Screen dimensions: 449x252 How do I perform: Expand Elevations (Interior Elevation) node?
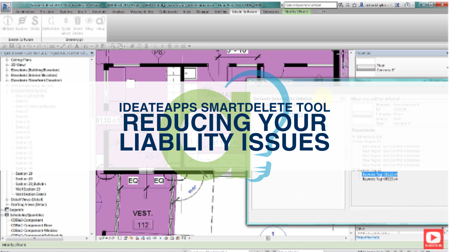pyautogui.click(x=7, y=75)
